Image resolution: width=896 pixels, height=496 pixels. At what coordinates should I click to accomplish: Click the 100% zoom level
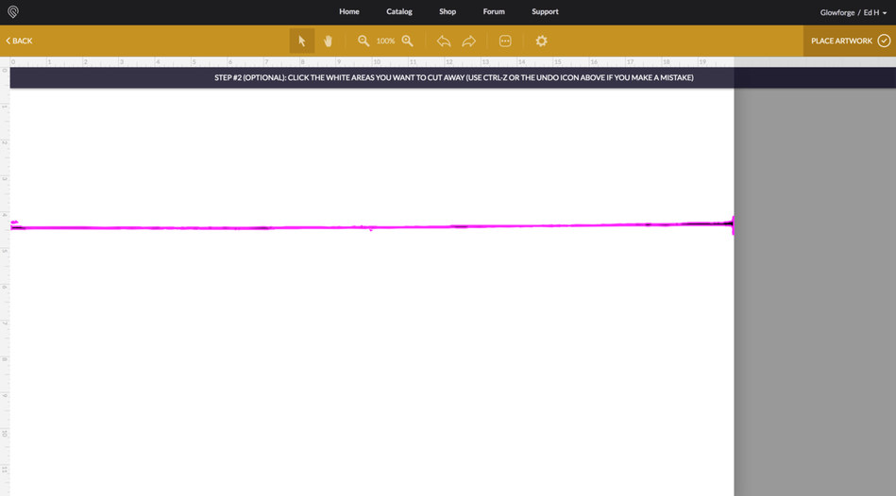[385, 41]
